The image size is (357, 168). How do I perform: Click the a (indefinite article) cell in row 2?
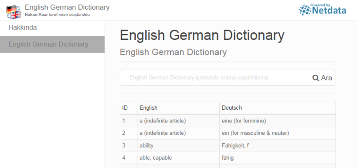click(x=178, y=133)
